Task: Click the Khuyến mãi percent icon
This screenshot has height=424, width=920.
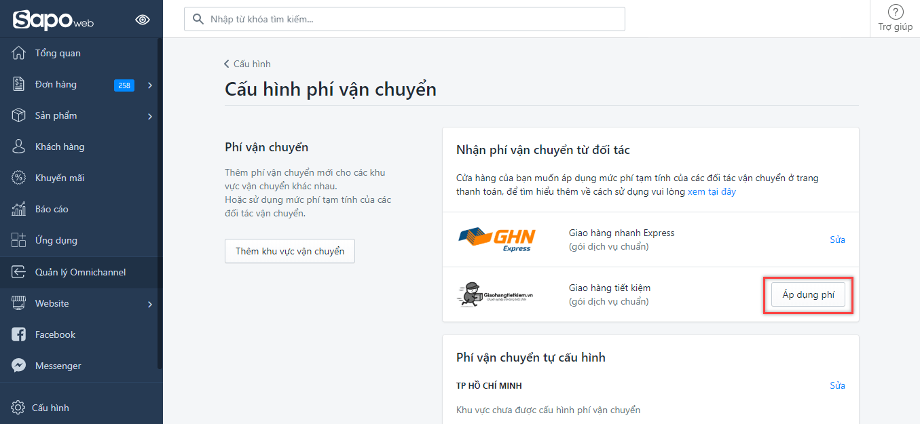Action: pos(18,178)
